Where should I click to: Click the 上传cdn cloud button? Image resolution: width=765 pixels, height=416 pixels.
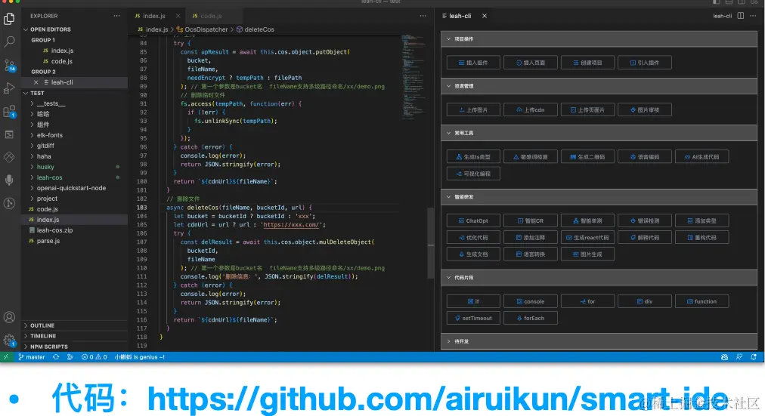click(x=531, y=109)
